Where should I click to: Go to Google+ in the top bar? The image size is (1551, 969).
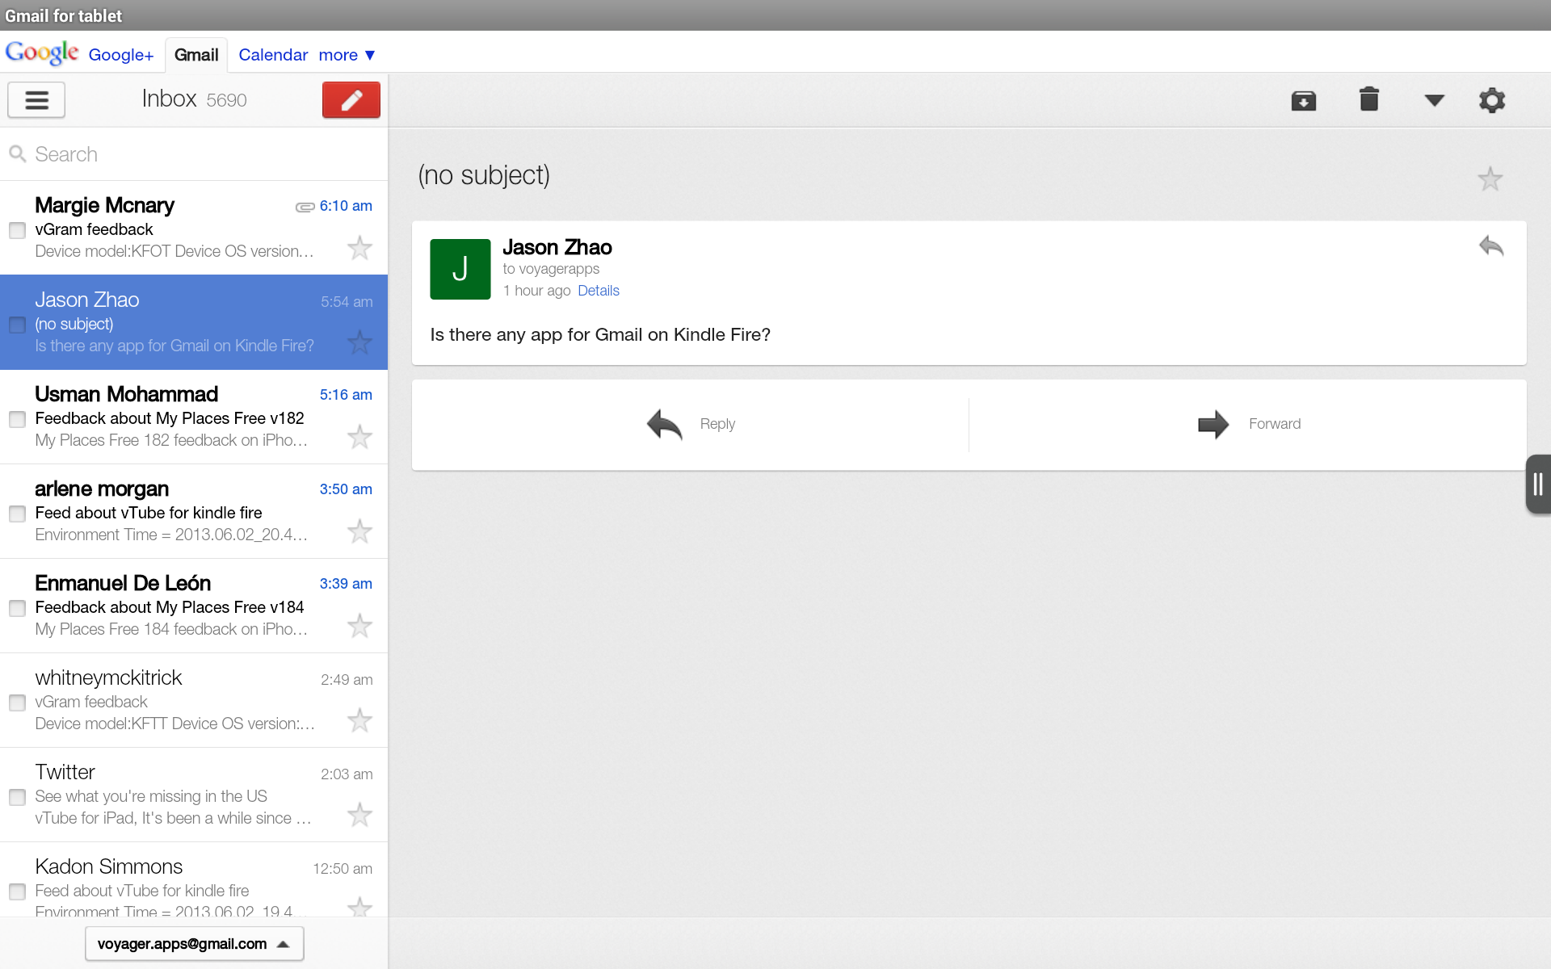(121, 55)
